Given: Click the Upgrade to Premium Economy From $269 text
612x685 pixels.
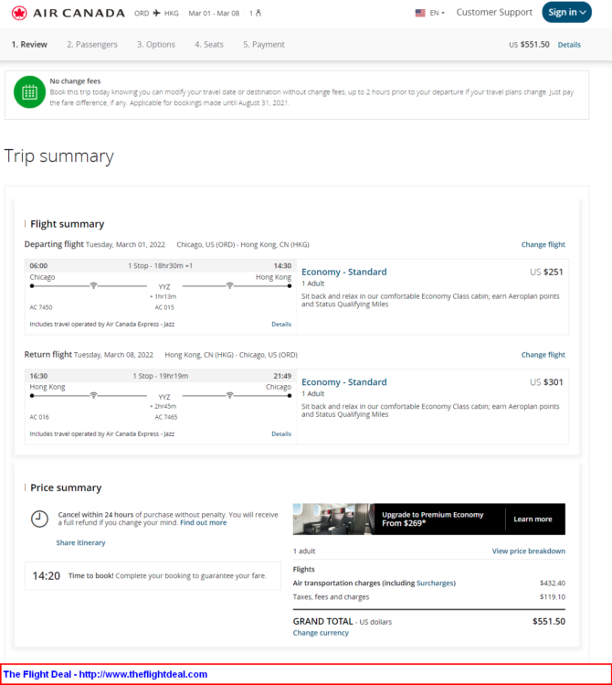Looking at the screenshot, I should (432, 519).
